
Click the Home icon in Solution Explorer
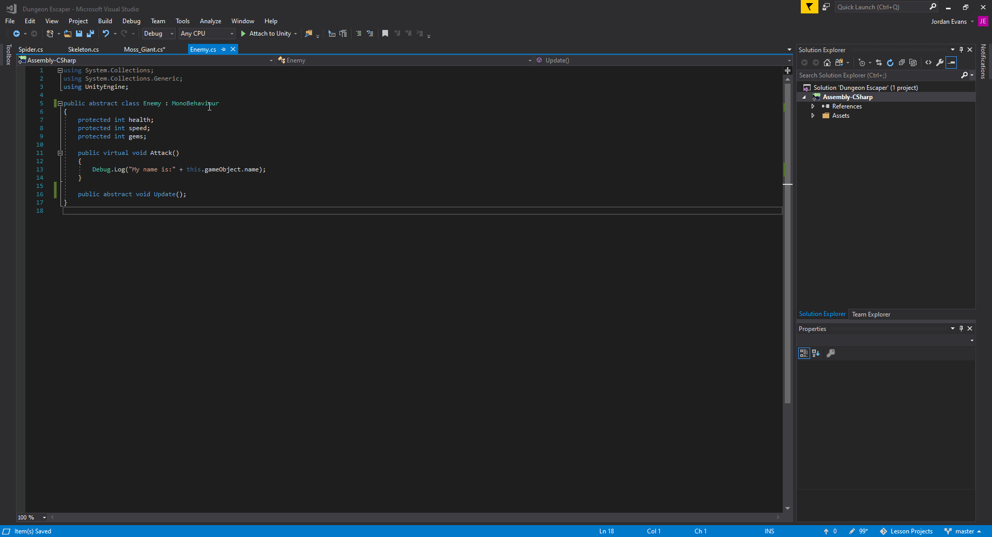(x=827, y=62)
